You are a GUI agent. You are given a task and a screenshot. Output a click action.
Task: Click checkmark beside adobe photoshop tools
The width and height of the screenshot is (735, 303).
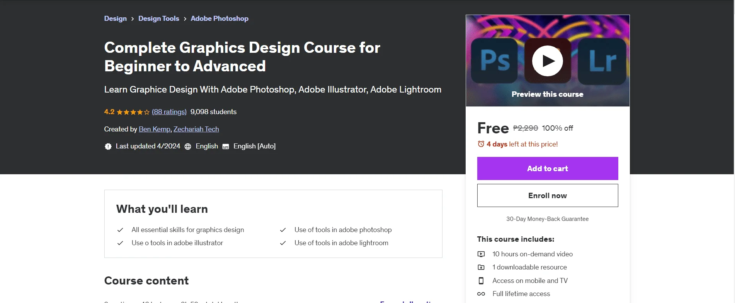tap(283, 230)
